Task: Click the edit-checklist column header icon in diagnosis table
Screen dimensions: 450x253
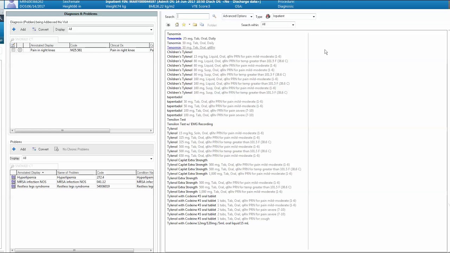Action: coord(13,45)
